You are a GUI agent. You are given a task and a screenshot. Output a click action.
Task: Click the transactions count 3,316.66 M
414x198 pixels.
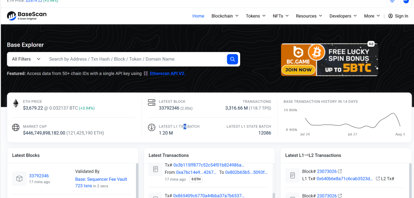pos(236,108)
